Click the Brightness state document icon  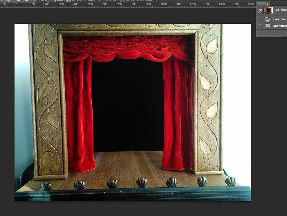[268, 26]
